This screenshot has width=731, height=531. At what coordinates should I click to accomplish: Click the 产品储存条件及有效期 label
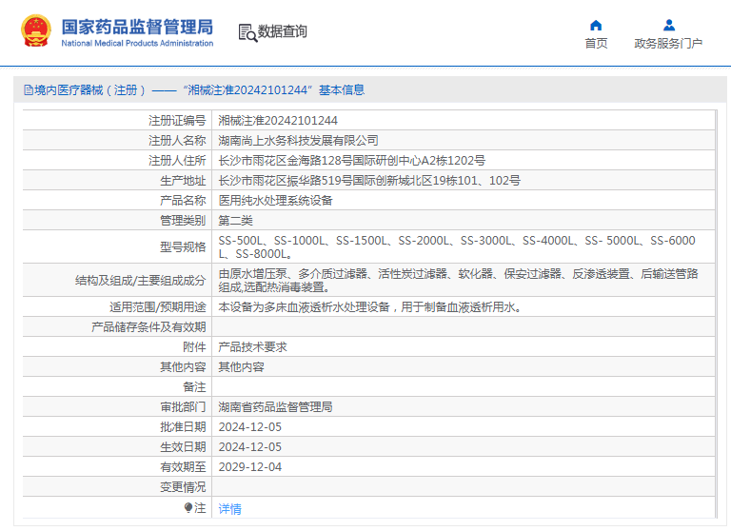coord(148,327)
